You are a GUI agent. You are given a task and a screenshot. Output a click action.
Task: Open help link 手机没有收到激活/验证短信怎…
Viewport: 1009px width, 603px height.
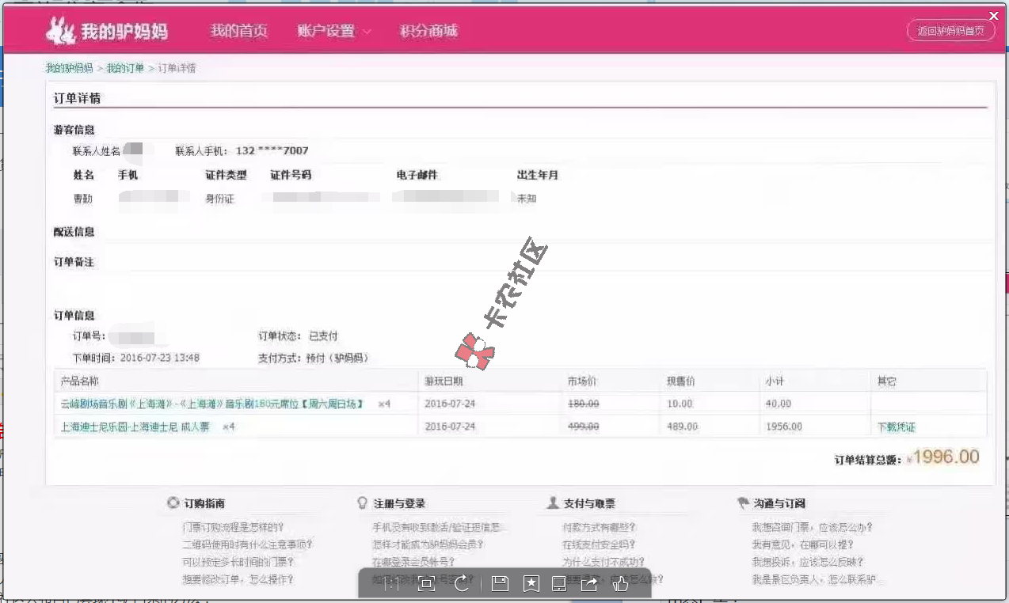click(x=438, y=527)
